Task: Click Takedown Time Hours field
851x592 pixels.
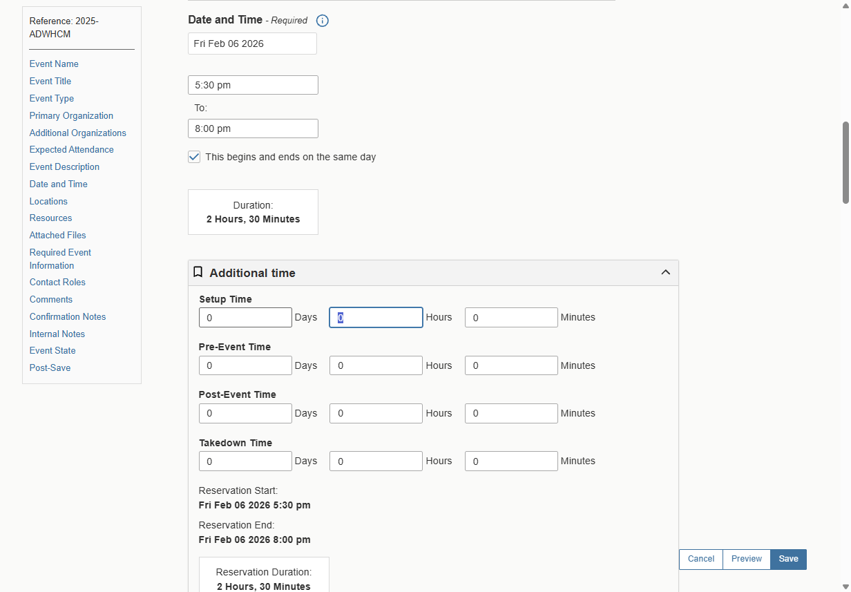Action: 376,461
